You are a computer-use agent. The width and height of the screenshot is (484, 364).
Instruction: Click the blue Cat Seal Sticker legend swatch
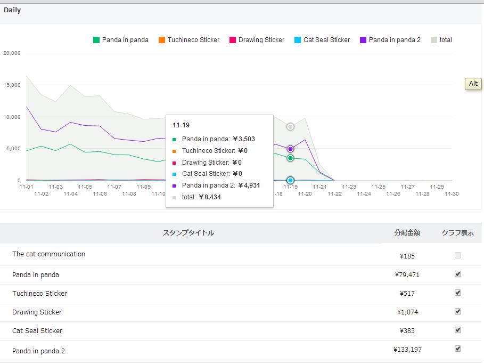pyautogui.click(x=298, y=40)
